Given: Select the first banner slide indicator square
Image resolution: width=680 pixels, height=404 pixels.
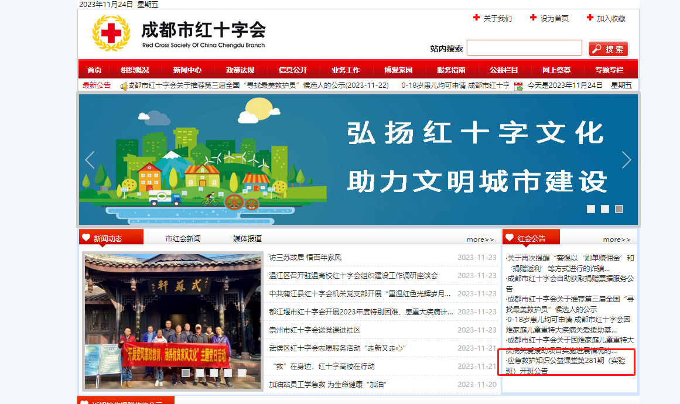Looking at the screenshot, I should [x=591, y=209].
